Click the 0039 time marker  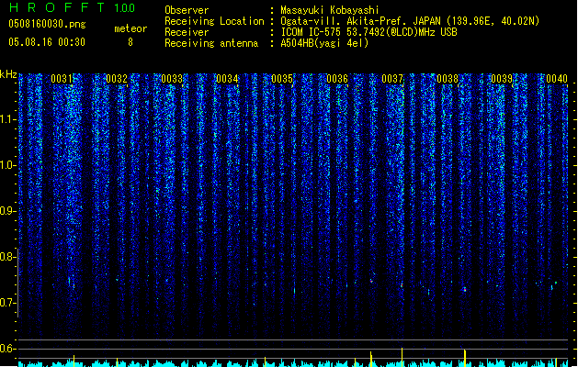coord(502,79)
